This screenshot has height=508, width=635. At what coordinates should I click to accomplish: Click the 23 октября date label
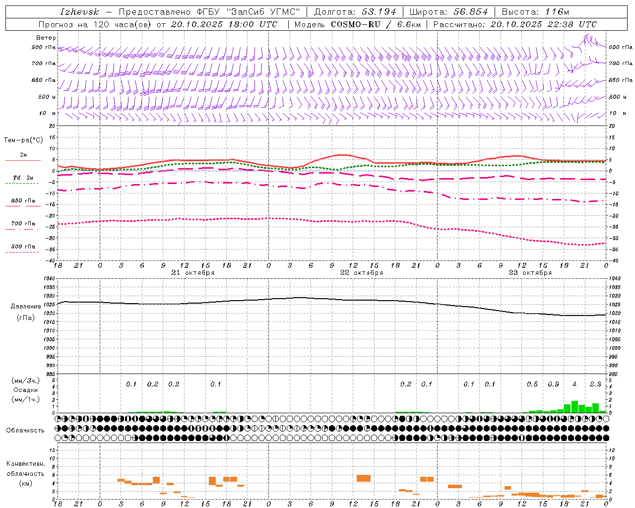click(x=530, y=273)
